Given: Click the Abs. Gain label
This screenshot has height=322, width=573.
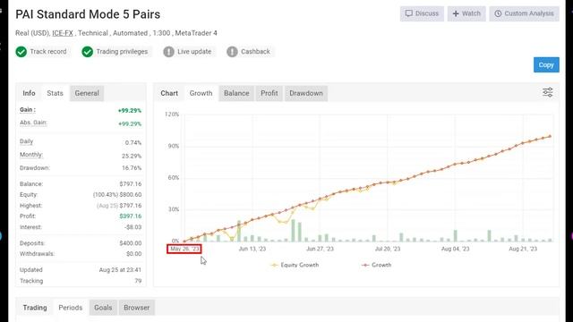Looking at the screenshot, I should (x=33, y=123).
